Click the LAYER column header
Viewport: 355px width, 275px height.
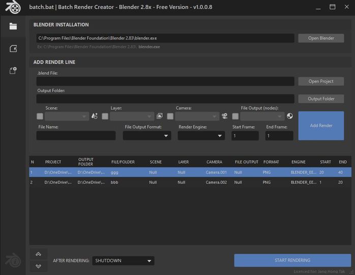tap(184, 162)
